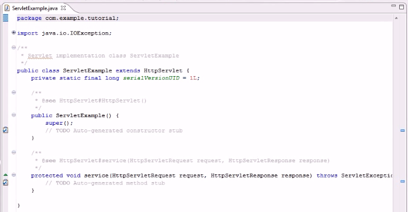Collapse the service method Javadoc comment
Viewport: 408px width, 212px height.
14,152
